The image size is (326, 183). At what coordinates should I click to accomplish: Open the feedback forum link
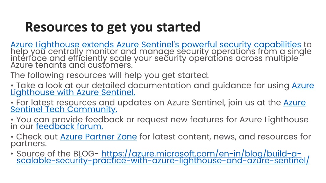pos(69,126)
